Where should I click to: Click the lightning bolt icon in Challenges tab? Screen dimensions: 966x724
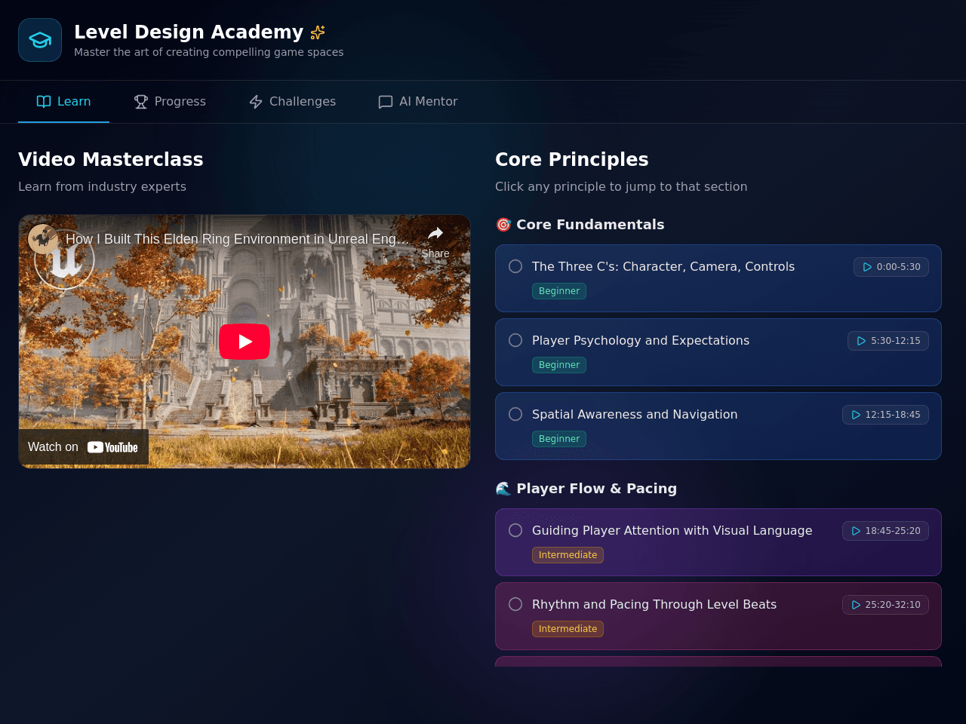click(256, 102)
